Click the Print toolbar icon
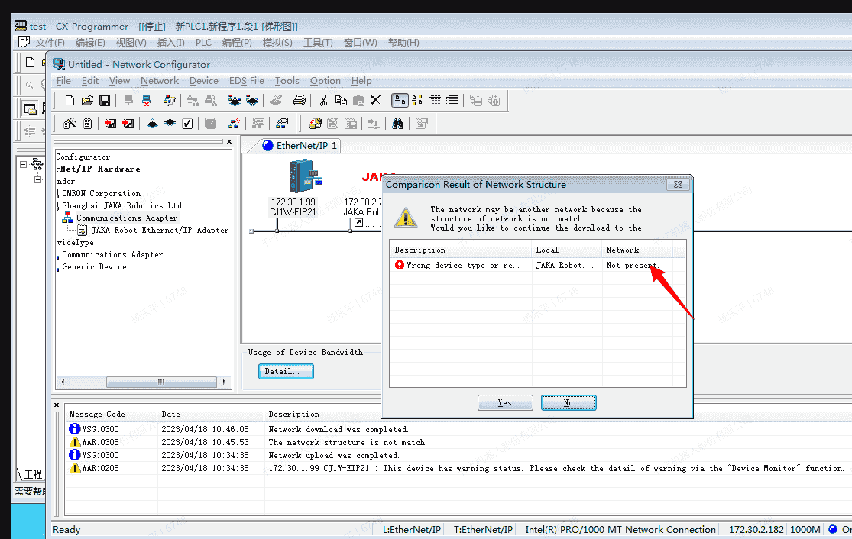 [300, 100]
